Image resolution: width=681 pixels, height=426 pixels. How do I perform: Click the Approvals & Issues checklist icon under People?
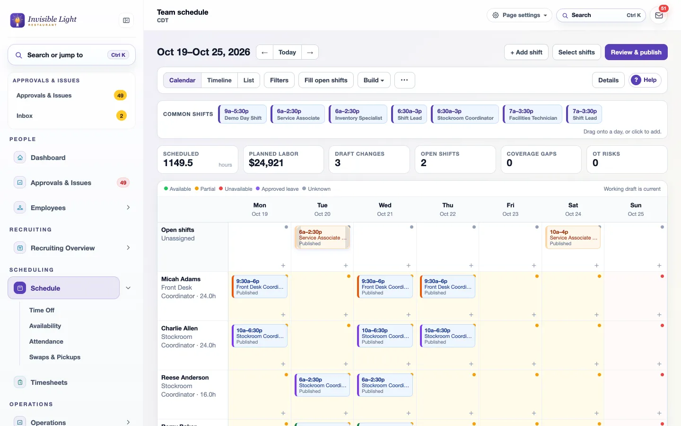click(x=20, y=182)
